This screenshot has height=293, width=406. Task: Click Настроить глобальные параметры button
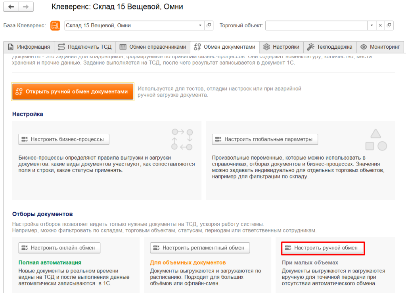(x=265, y=139)
